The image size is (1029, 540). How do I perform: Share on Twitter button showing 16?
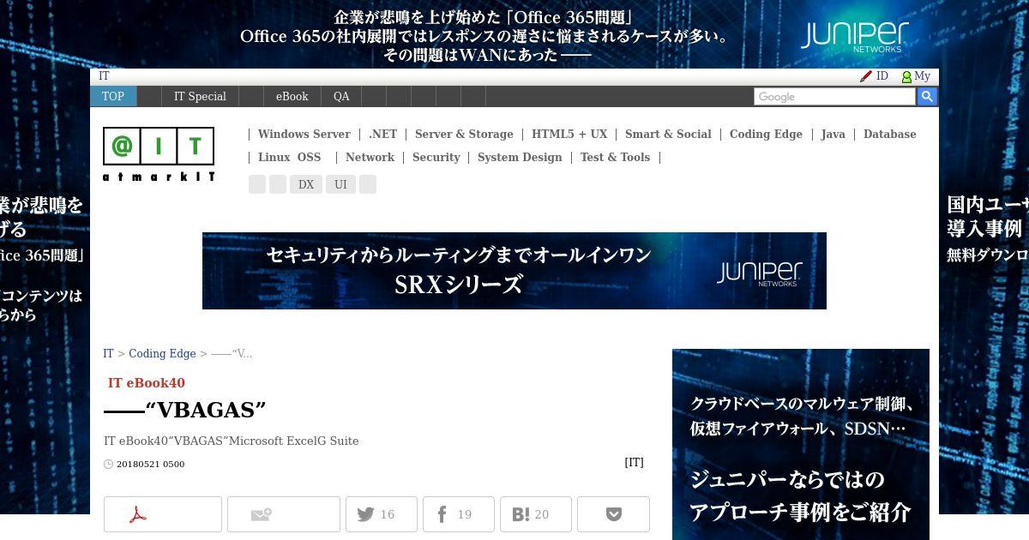[x=382, y=514]
